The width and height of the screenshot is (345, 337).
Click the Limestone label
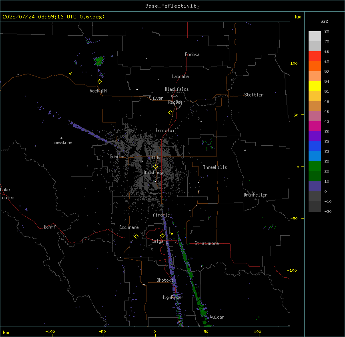click(61, 142)
